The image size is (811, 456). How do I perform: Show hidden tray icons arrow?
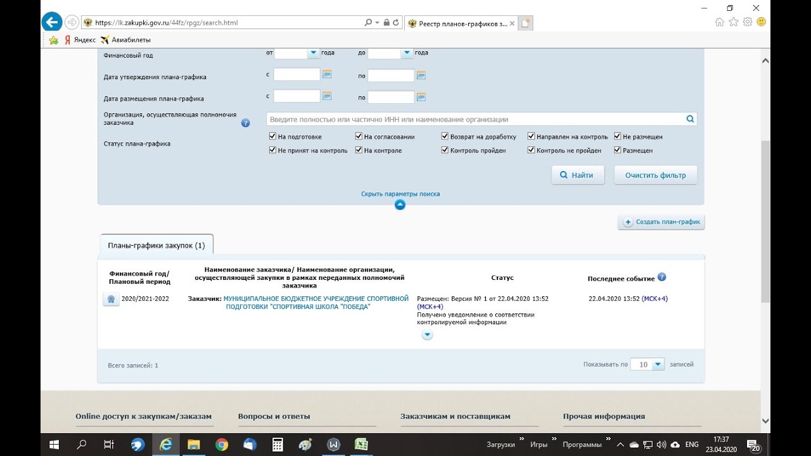[x=620, y=445]
